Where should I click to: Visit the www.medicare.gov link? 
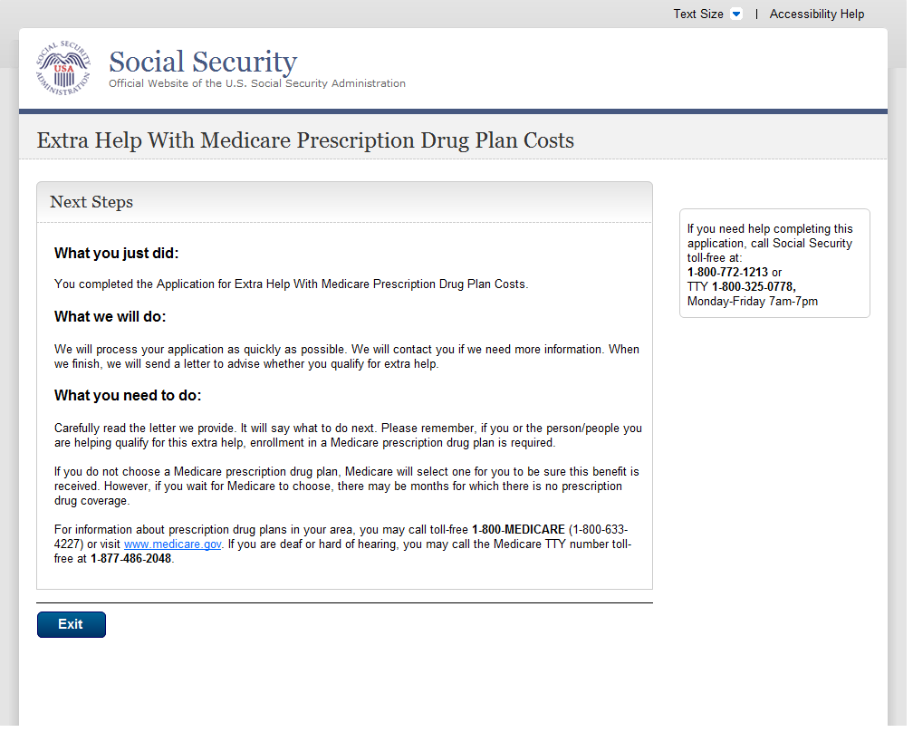tap(172, 544)
